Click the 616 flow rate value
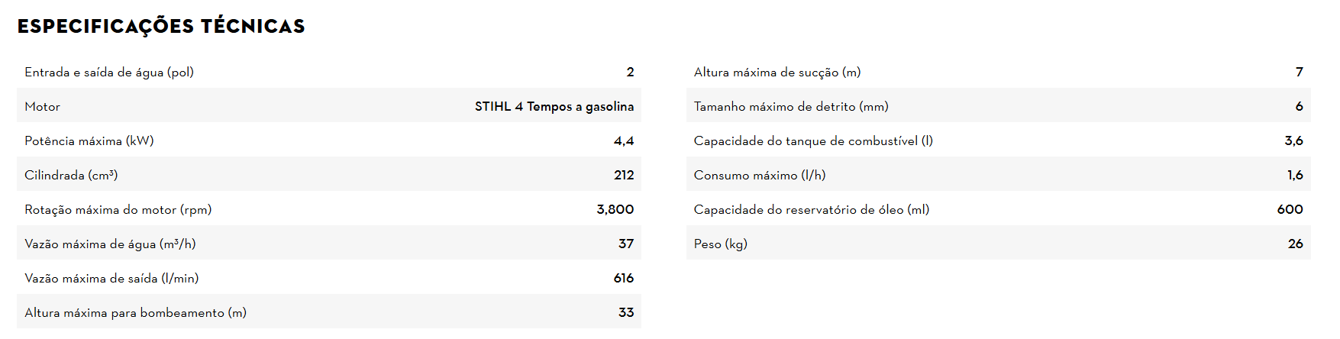Screen dimensions: 1340x339 point(623,279)
